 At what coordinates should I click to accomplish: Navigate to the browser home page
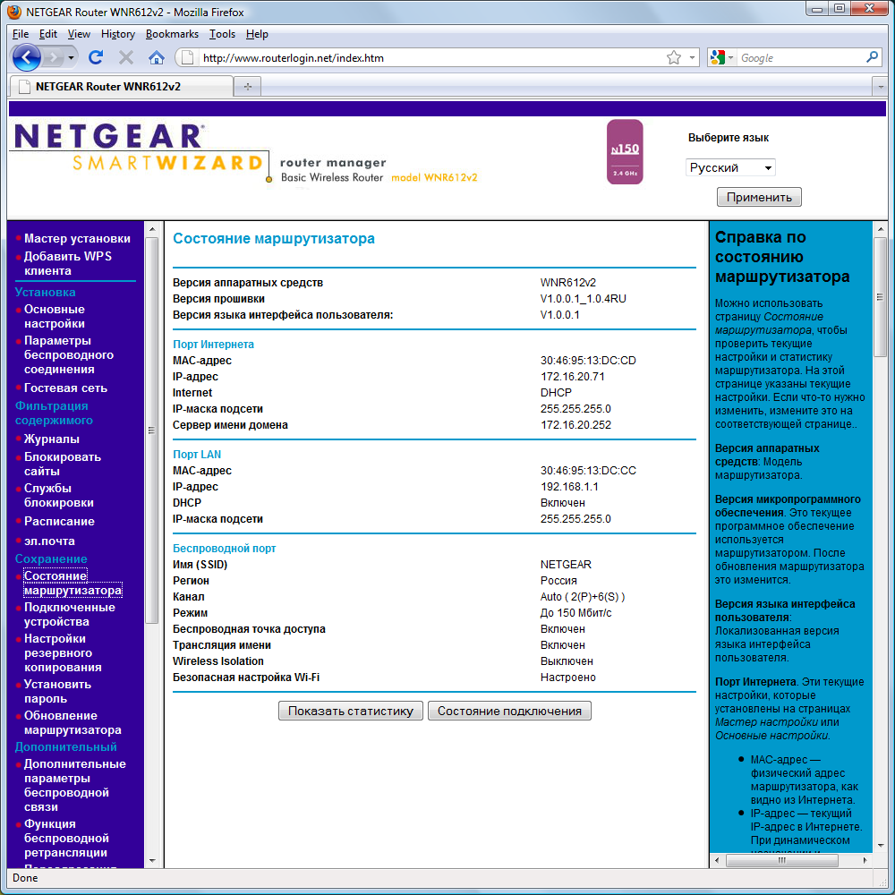pos(158,56)
